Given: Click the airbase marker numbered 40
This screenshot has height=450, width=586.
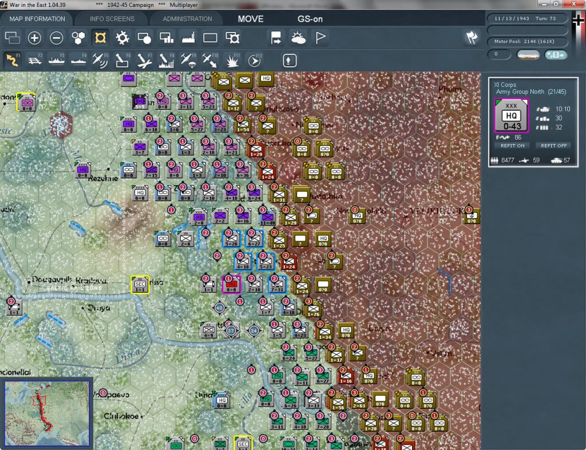Looking at the screenshot, I should [x=219, y=308].
